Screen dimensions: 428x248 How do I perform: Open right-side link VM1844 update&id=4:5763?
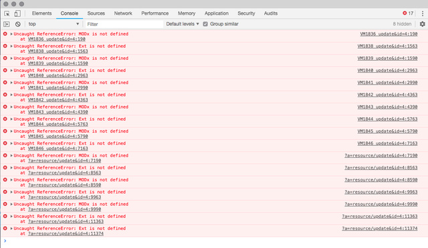[387, 119]
